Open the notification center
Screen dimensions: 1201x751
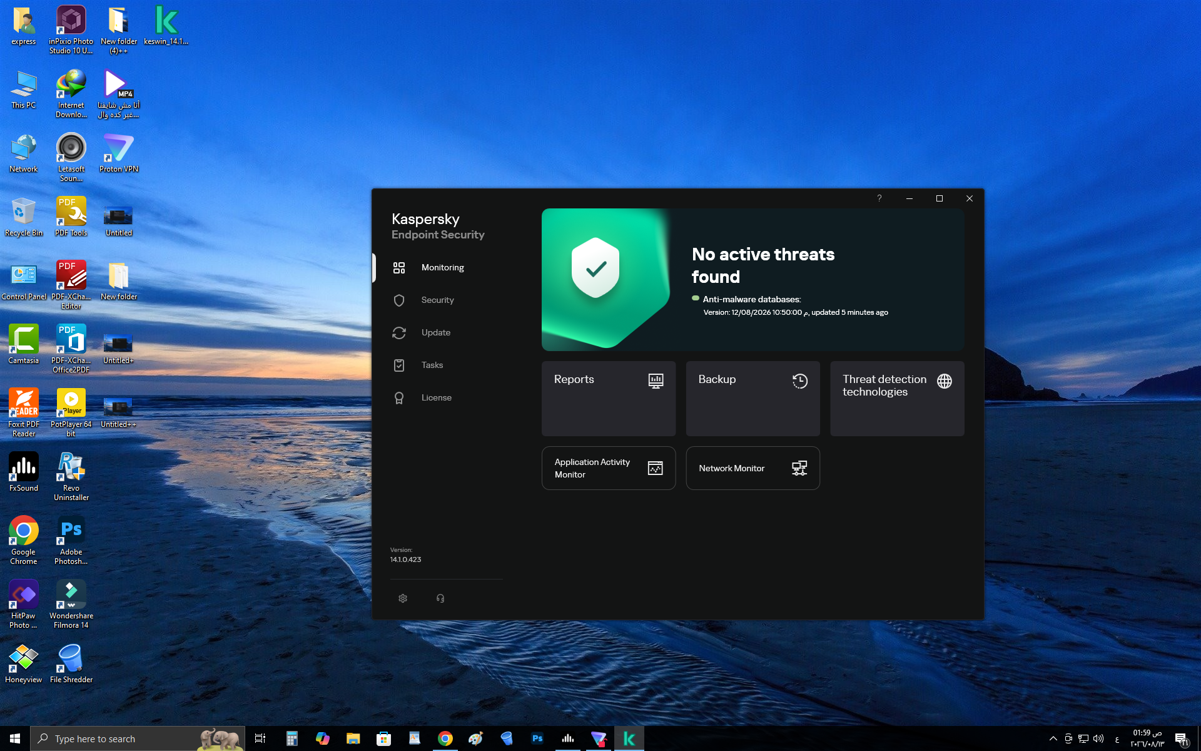(x=1181, y=738)
